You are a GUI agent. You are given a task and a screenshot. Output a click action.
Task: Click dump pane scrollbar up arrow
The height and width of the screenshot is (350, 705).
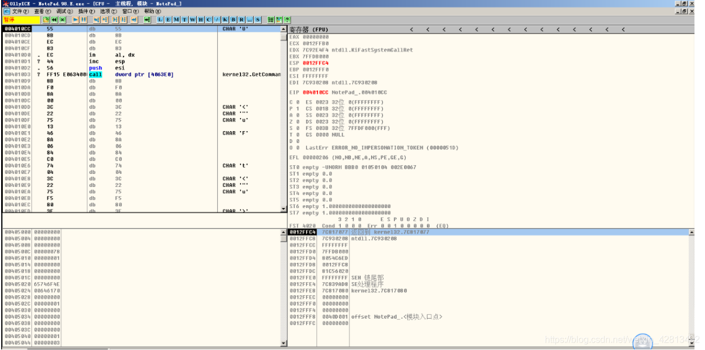pos(284,232)
